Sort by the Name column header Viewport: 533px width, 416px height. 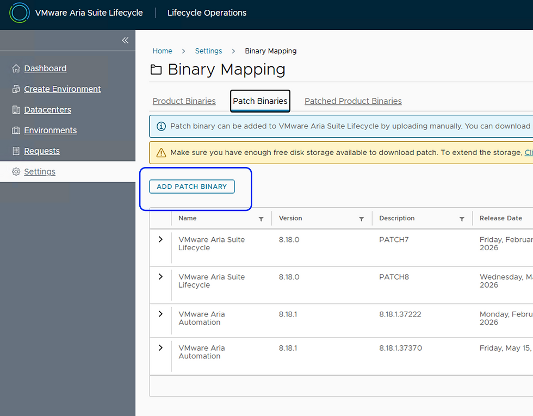pyautogui.click(x=187, y=218)
